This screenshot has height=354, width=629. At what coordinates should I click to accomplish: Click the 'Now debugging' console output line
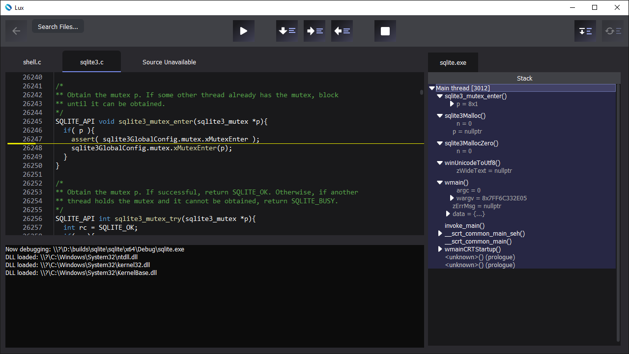click(x=95, y=249)
